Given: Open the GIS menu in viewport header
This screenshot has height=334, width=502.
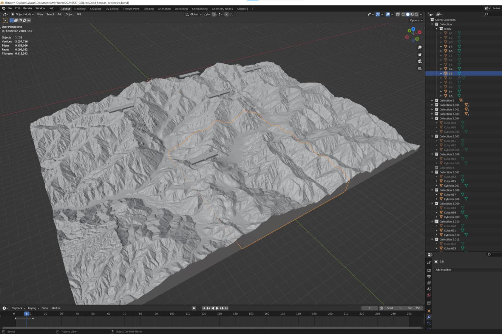Looking at the screenshot, I should tap(79, 14).
